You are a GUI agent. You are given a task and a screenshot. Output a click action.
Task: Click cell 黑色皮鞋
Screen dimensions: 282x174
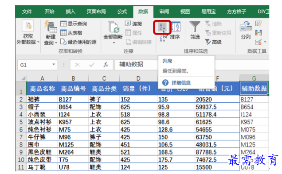click(42, 152)
